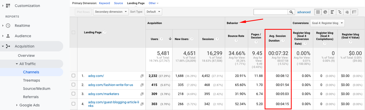Select Landing Page primary dimension
The image size is (365, 110).
136,3
